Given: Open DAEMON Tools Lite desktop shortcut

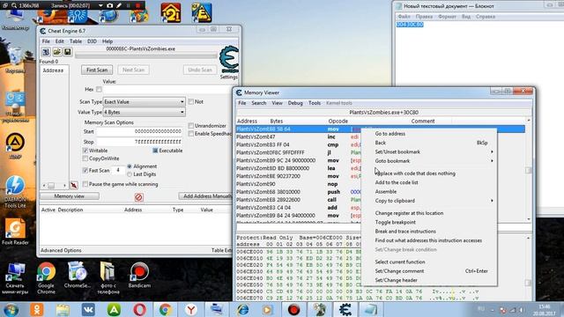Looking at the screenshot, I should (x=15, y=192).
